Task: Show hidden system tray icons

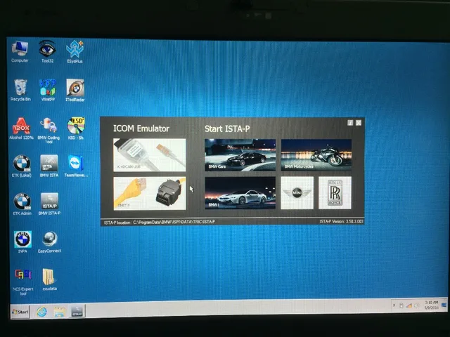Action: [x=394, y=305]
